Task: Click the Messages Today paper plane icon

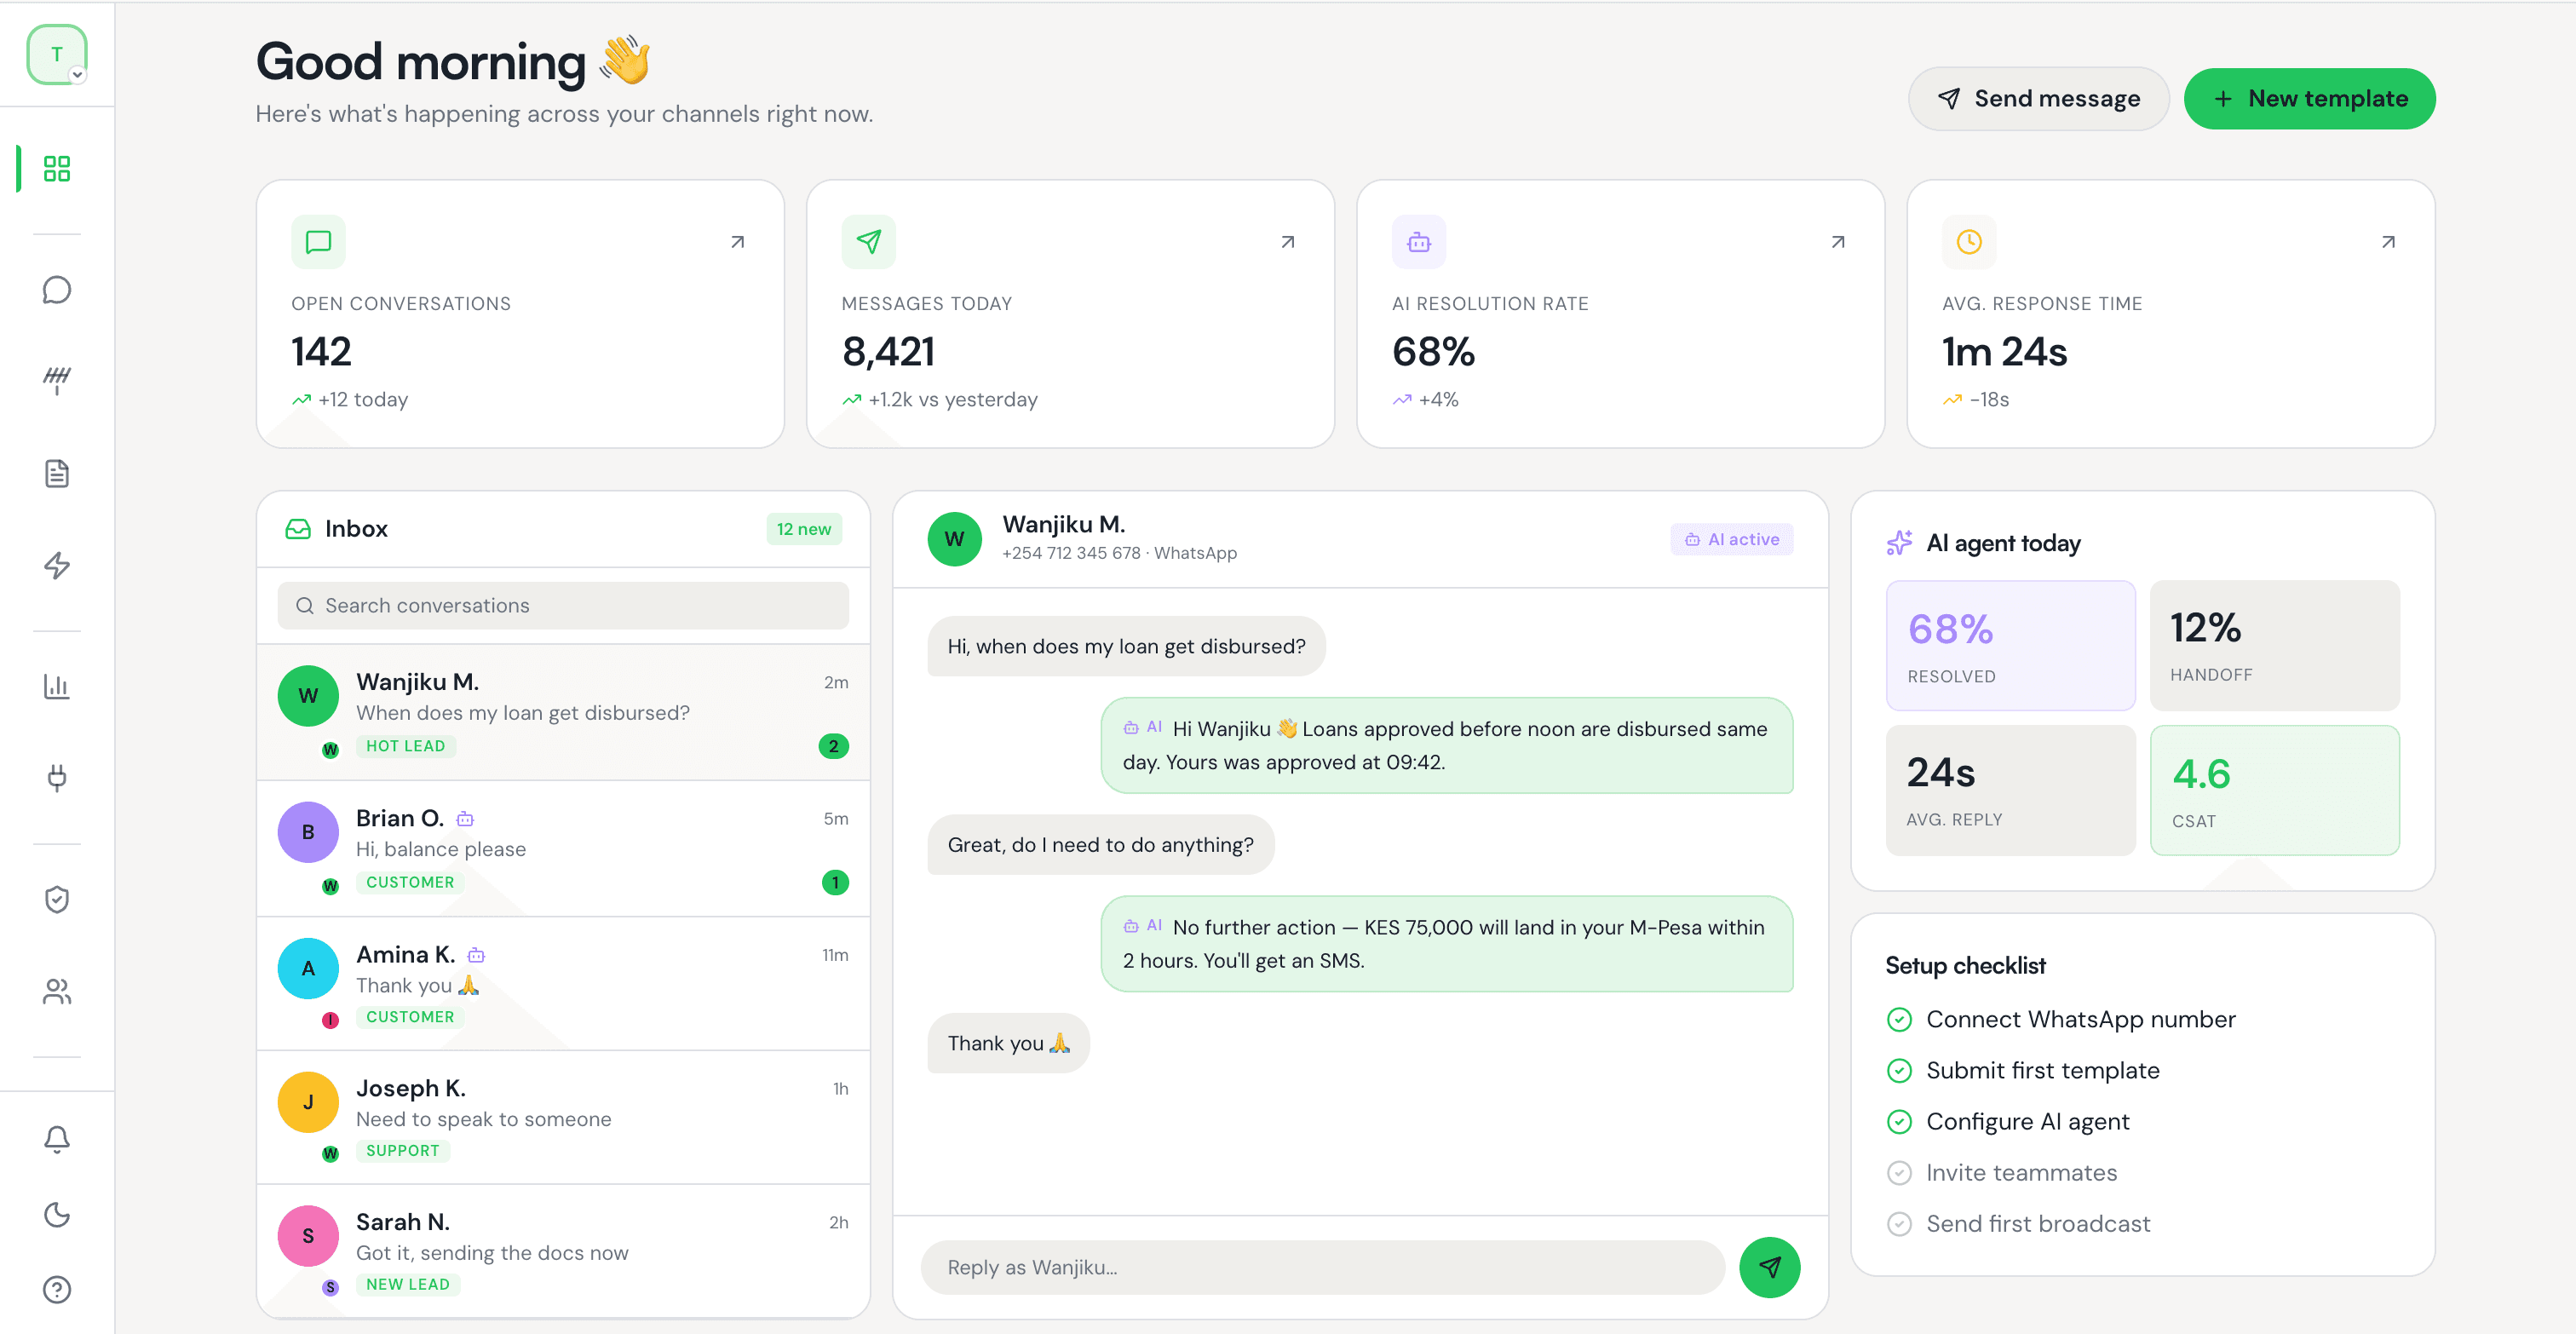Action: [868, 242]
